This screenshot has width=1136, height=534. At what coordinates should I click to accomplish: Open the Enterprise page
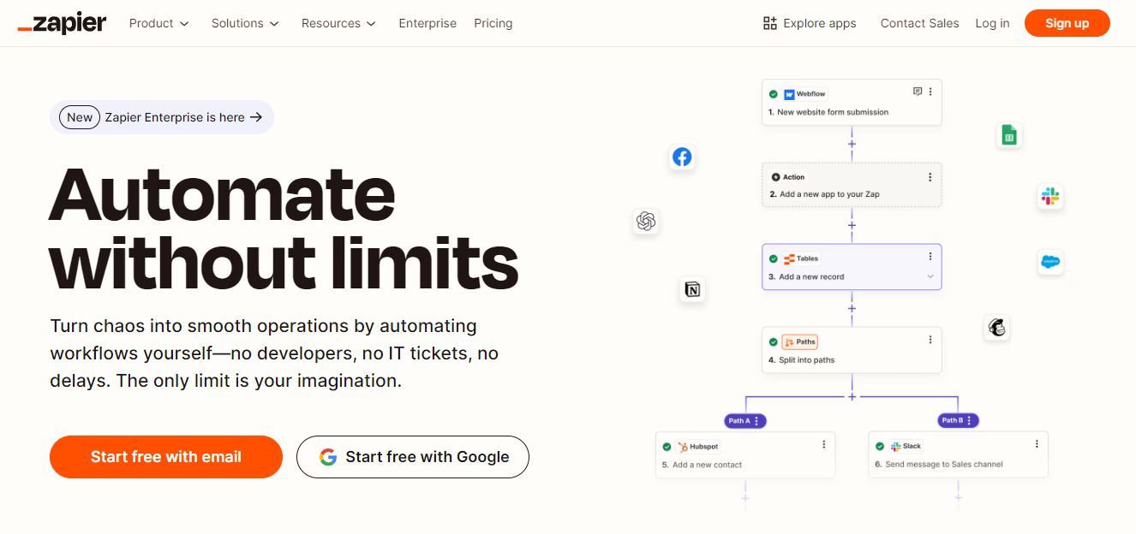coord(427,23)
